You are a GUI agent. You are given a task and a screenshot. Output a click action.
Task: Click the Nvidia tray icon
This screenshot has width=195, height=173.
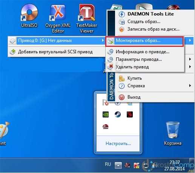(106, 114)
